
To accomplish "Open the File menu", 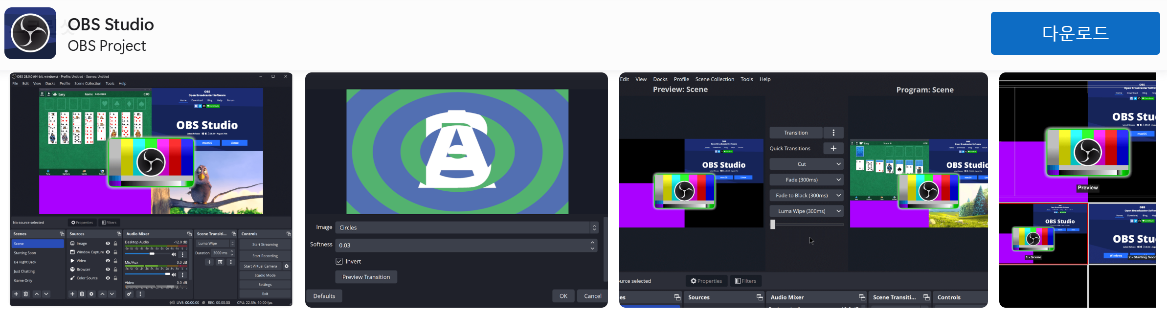I will pyautogui.click(x=15, y=84).
